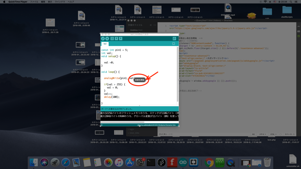Open App Store from the dock

130,163
